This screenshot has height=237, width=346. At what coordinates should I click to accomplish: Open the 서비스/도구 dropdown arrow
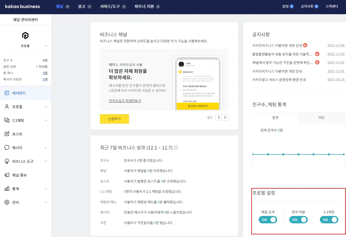[124, 7]
